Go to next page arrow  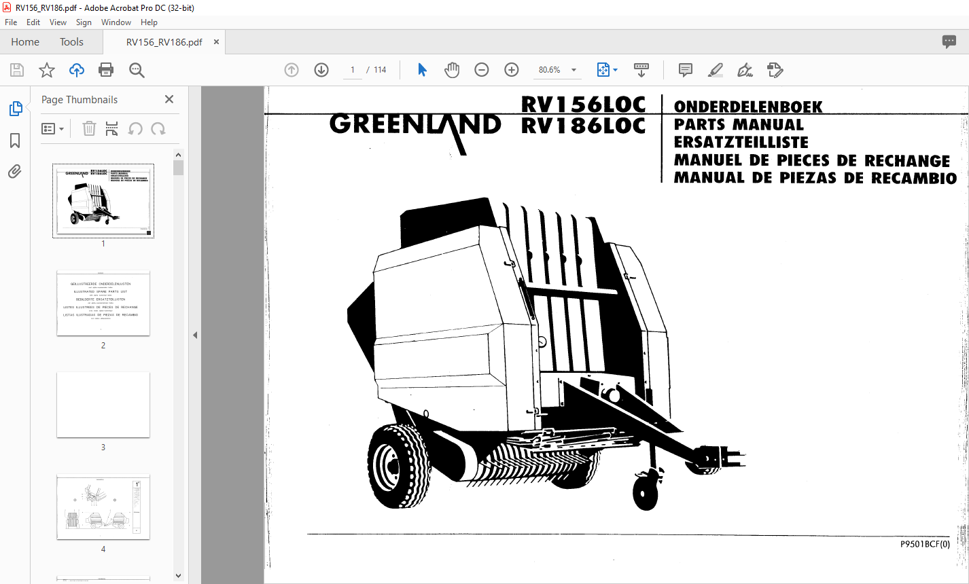(321, 70)
